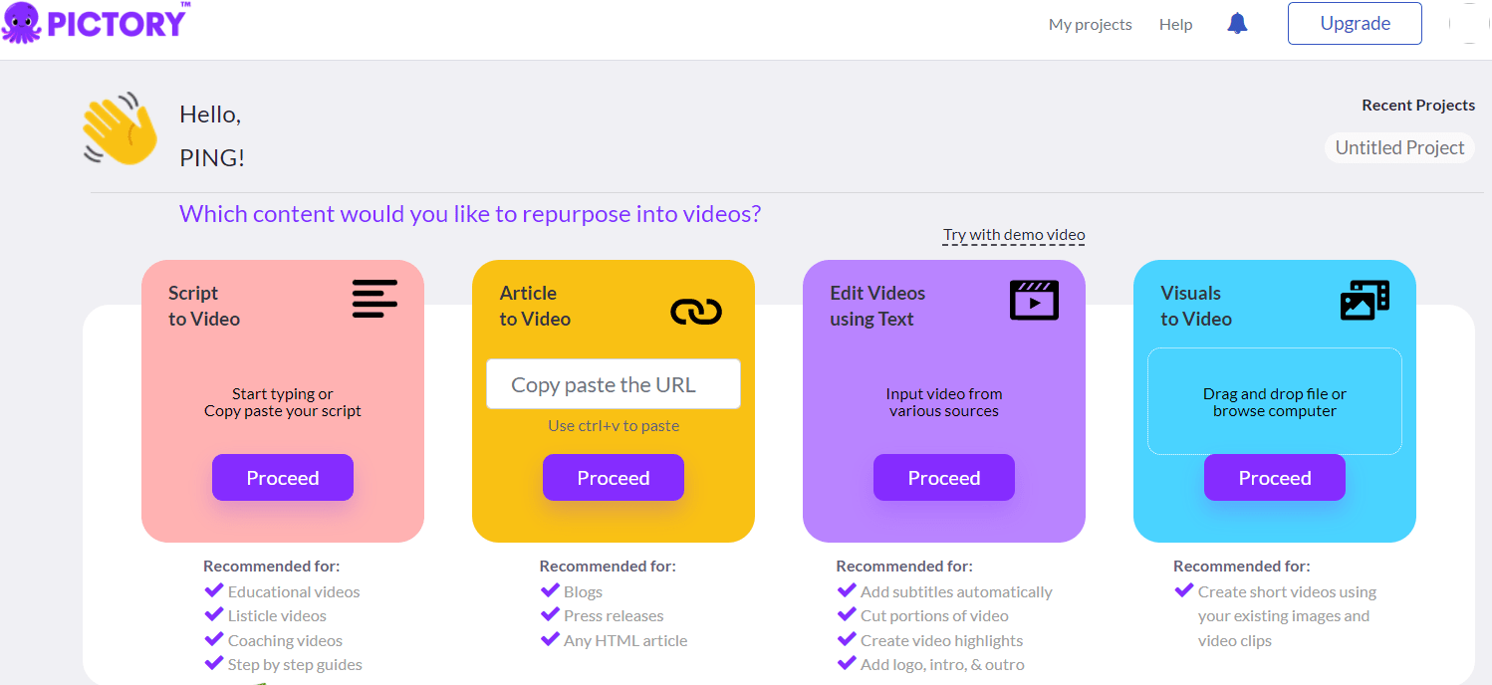The width and height of the screenshot is (1492, 685).
Task: Select the Script to Video text-lines icon
Action: point(374,298)
